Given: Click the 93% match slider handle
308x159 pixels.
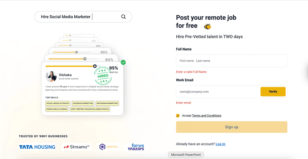Looking at the screenshot, I should coord(85,59).
